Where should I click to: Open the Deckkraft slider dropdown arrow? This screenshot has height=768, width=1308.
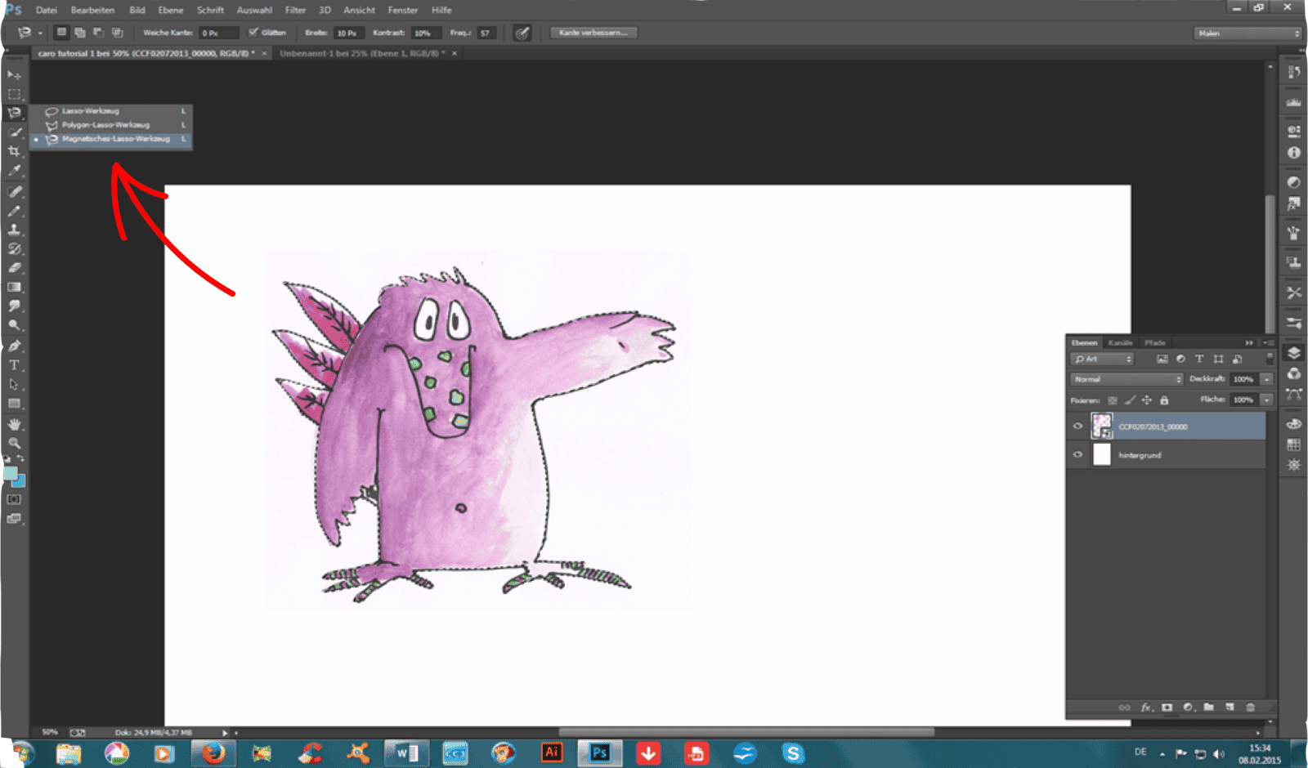(1267, 379)
